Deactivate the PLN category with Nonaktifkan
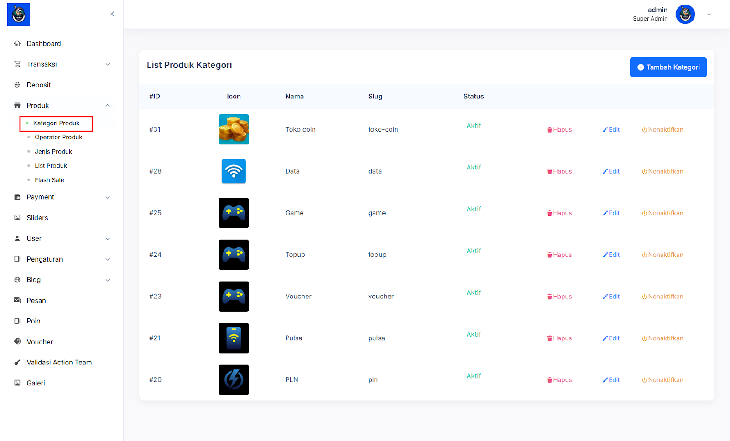The height and width of the screenshot is (441, 730). [x=662, y=380]
